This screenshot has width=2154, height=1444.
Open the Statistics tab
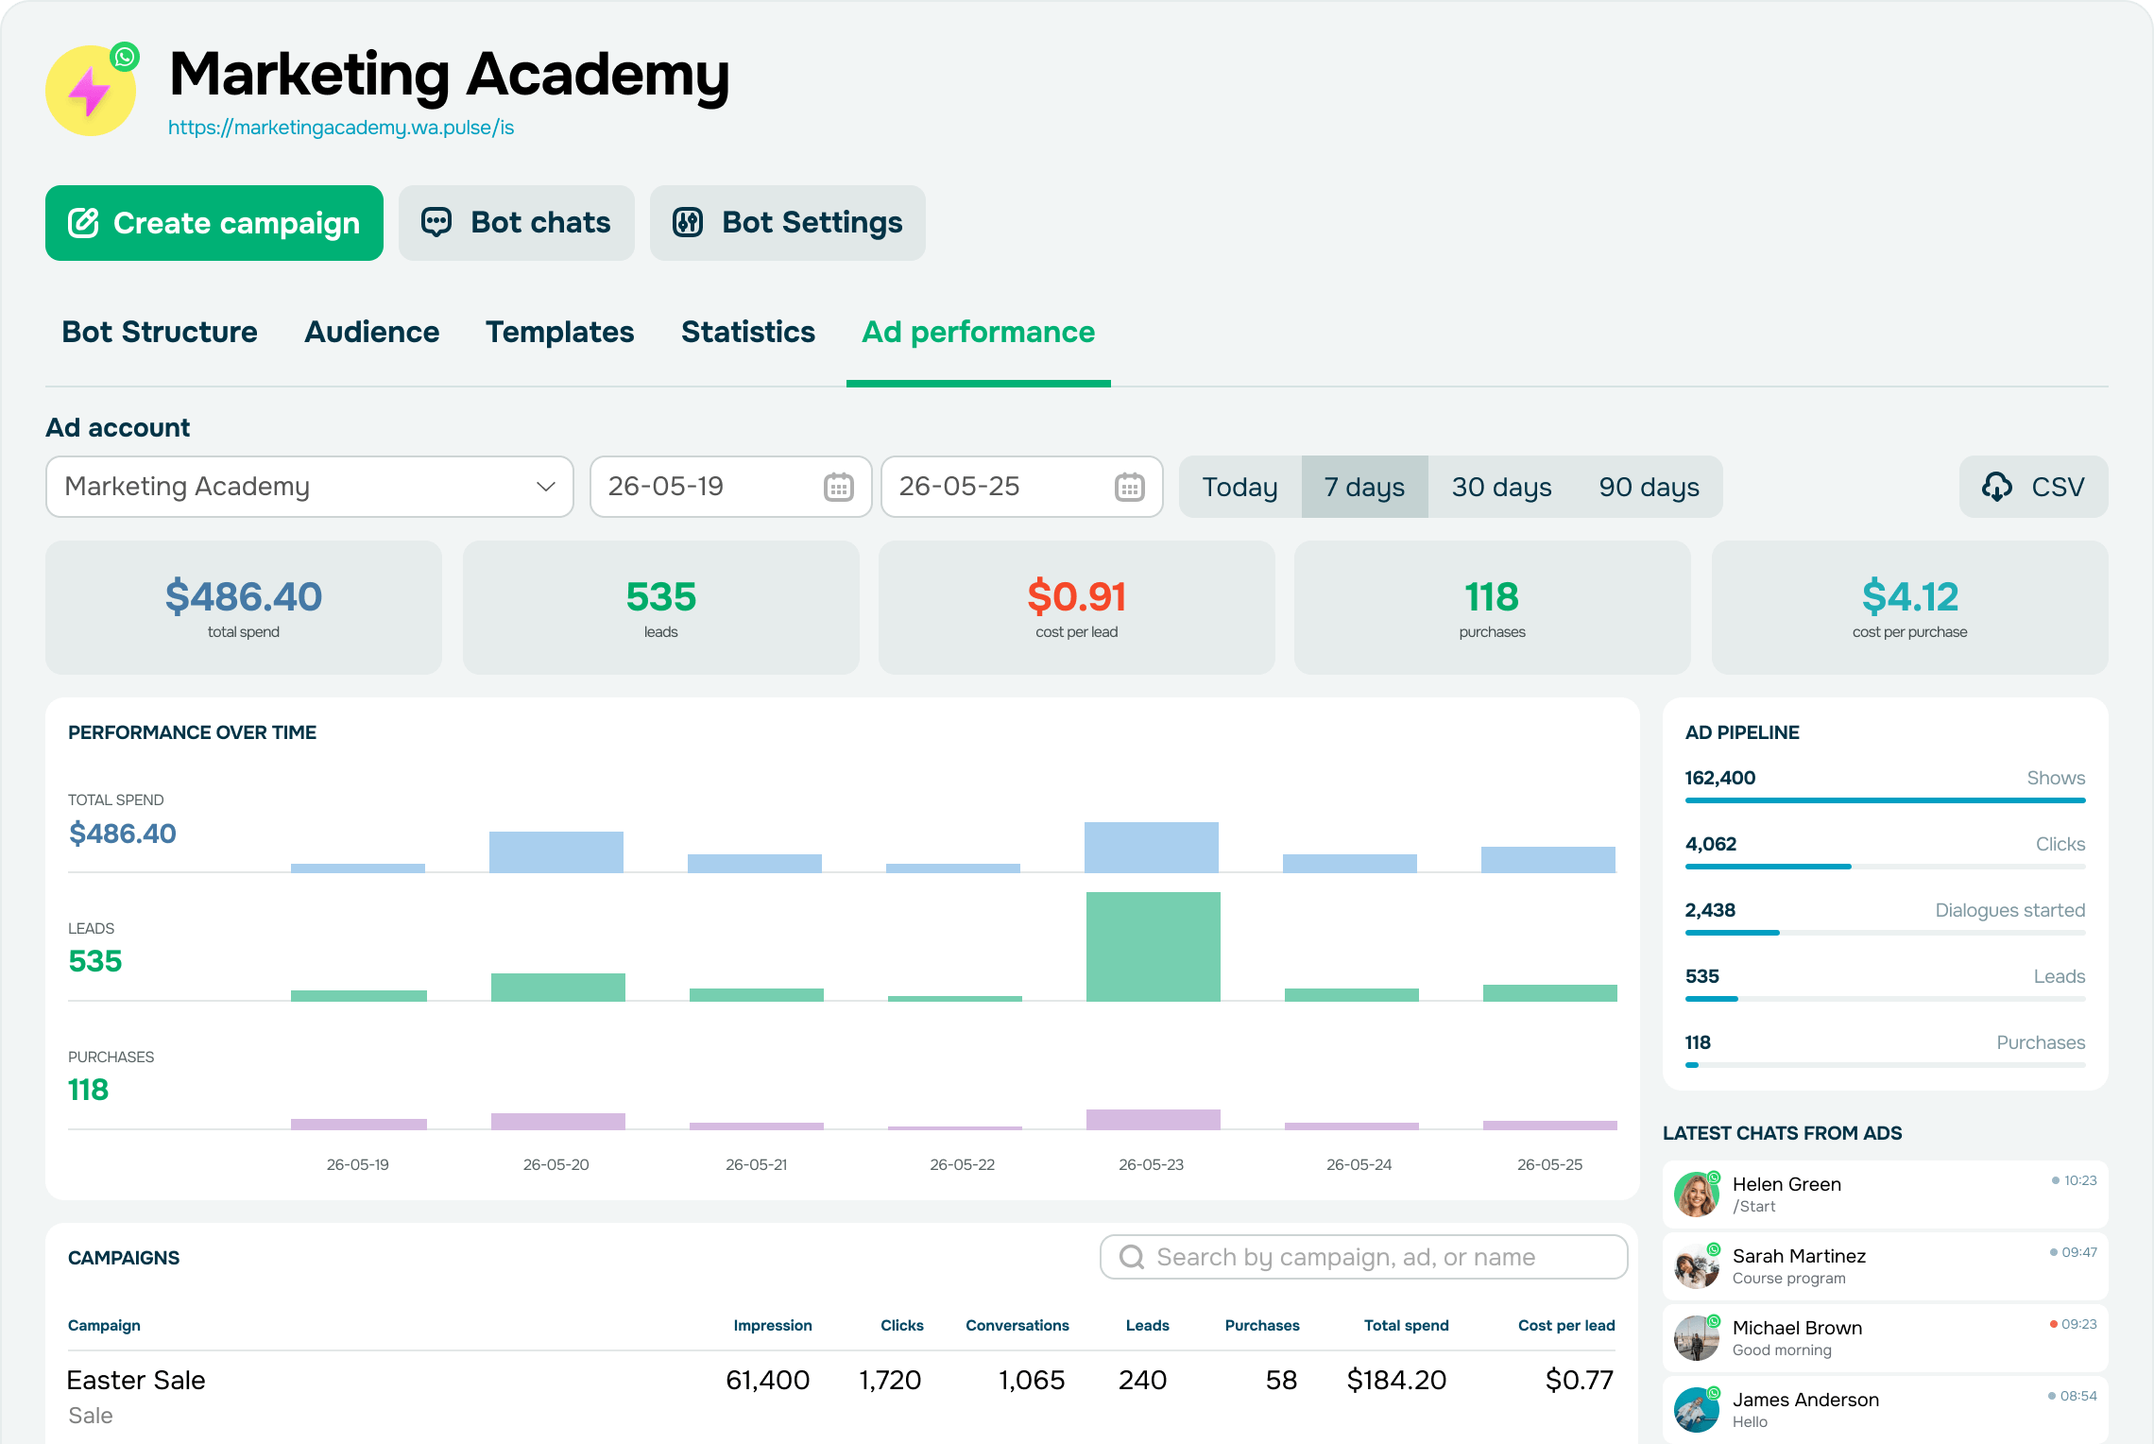pyautogui.click(x=748, y=333)
